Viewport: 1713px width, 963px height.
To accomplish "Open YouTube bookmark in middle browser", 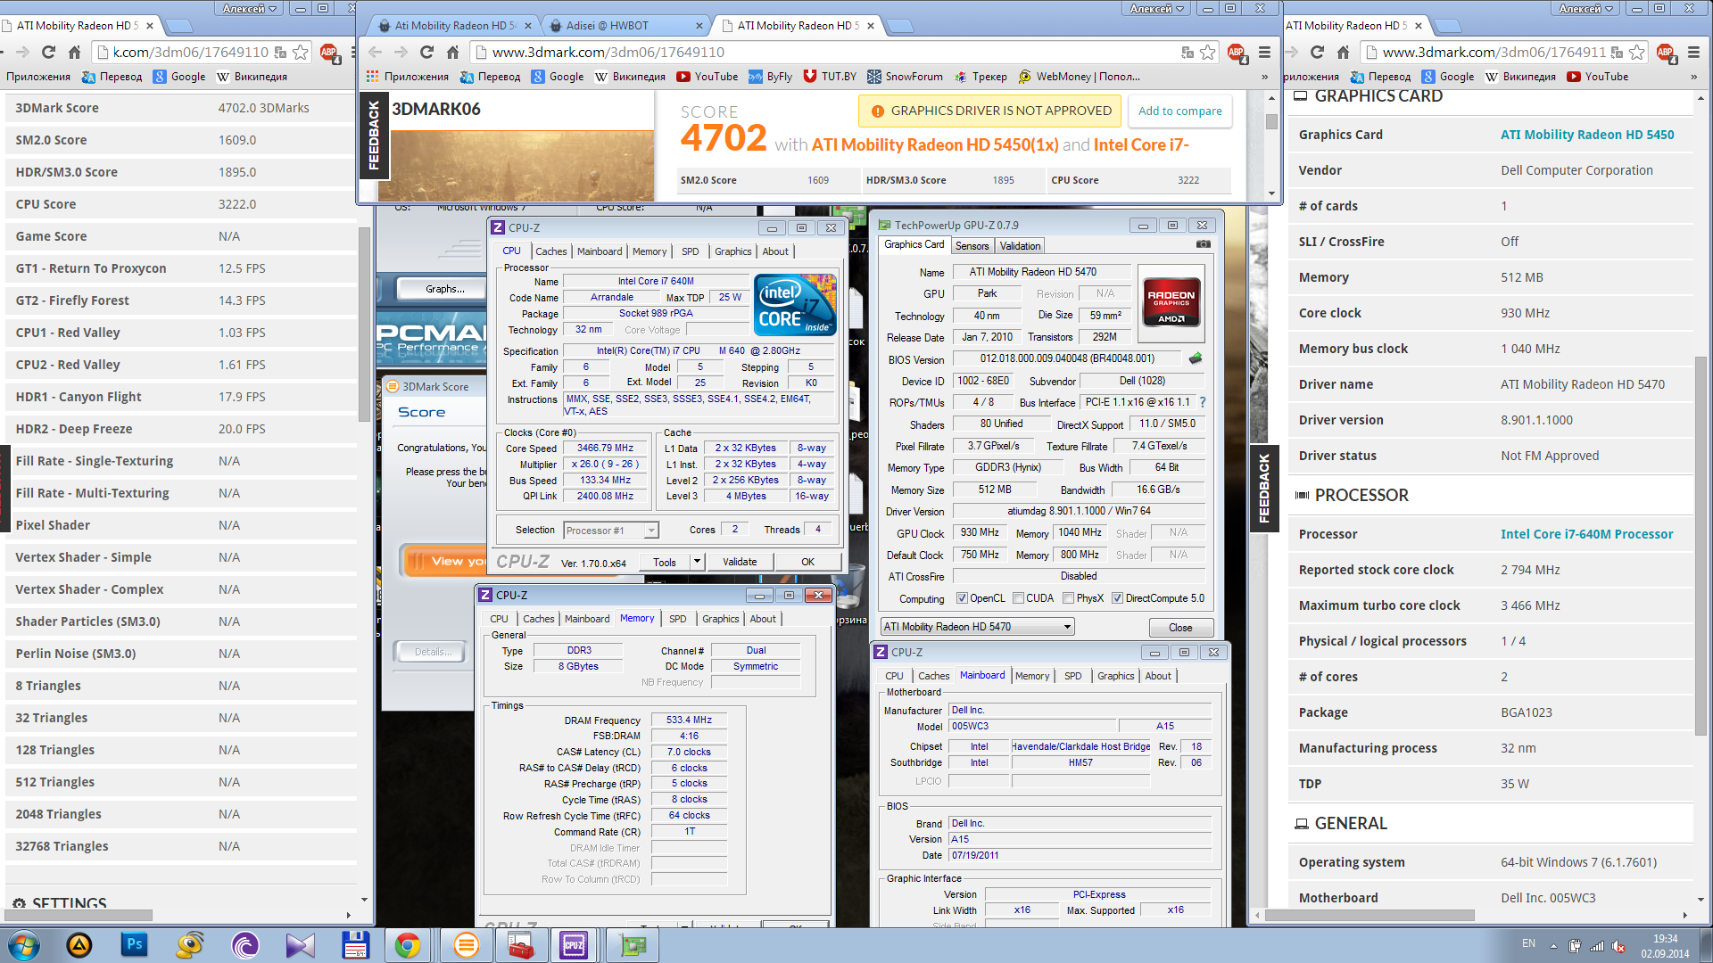I will pos(708,77).
